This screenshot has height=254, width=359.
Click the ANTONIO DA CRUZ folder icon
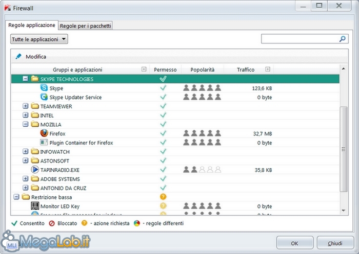(35, 188)
